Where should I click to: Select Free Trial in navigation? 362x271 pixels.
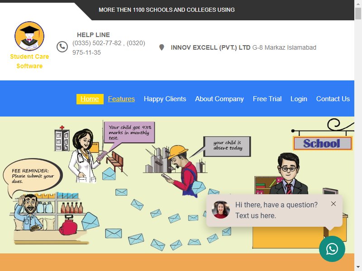tap(267, 99)
